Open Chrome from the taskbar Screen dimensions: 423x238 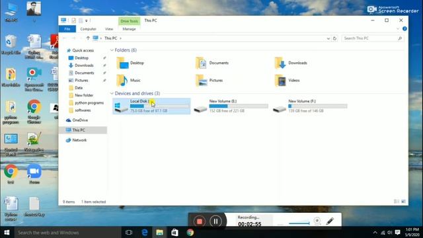point(190,232)
